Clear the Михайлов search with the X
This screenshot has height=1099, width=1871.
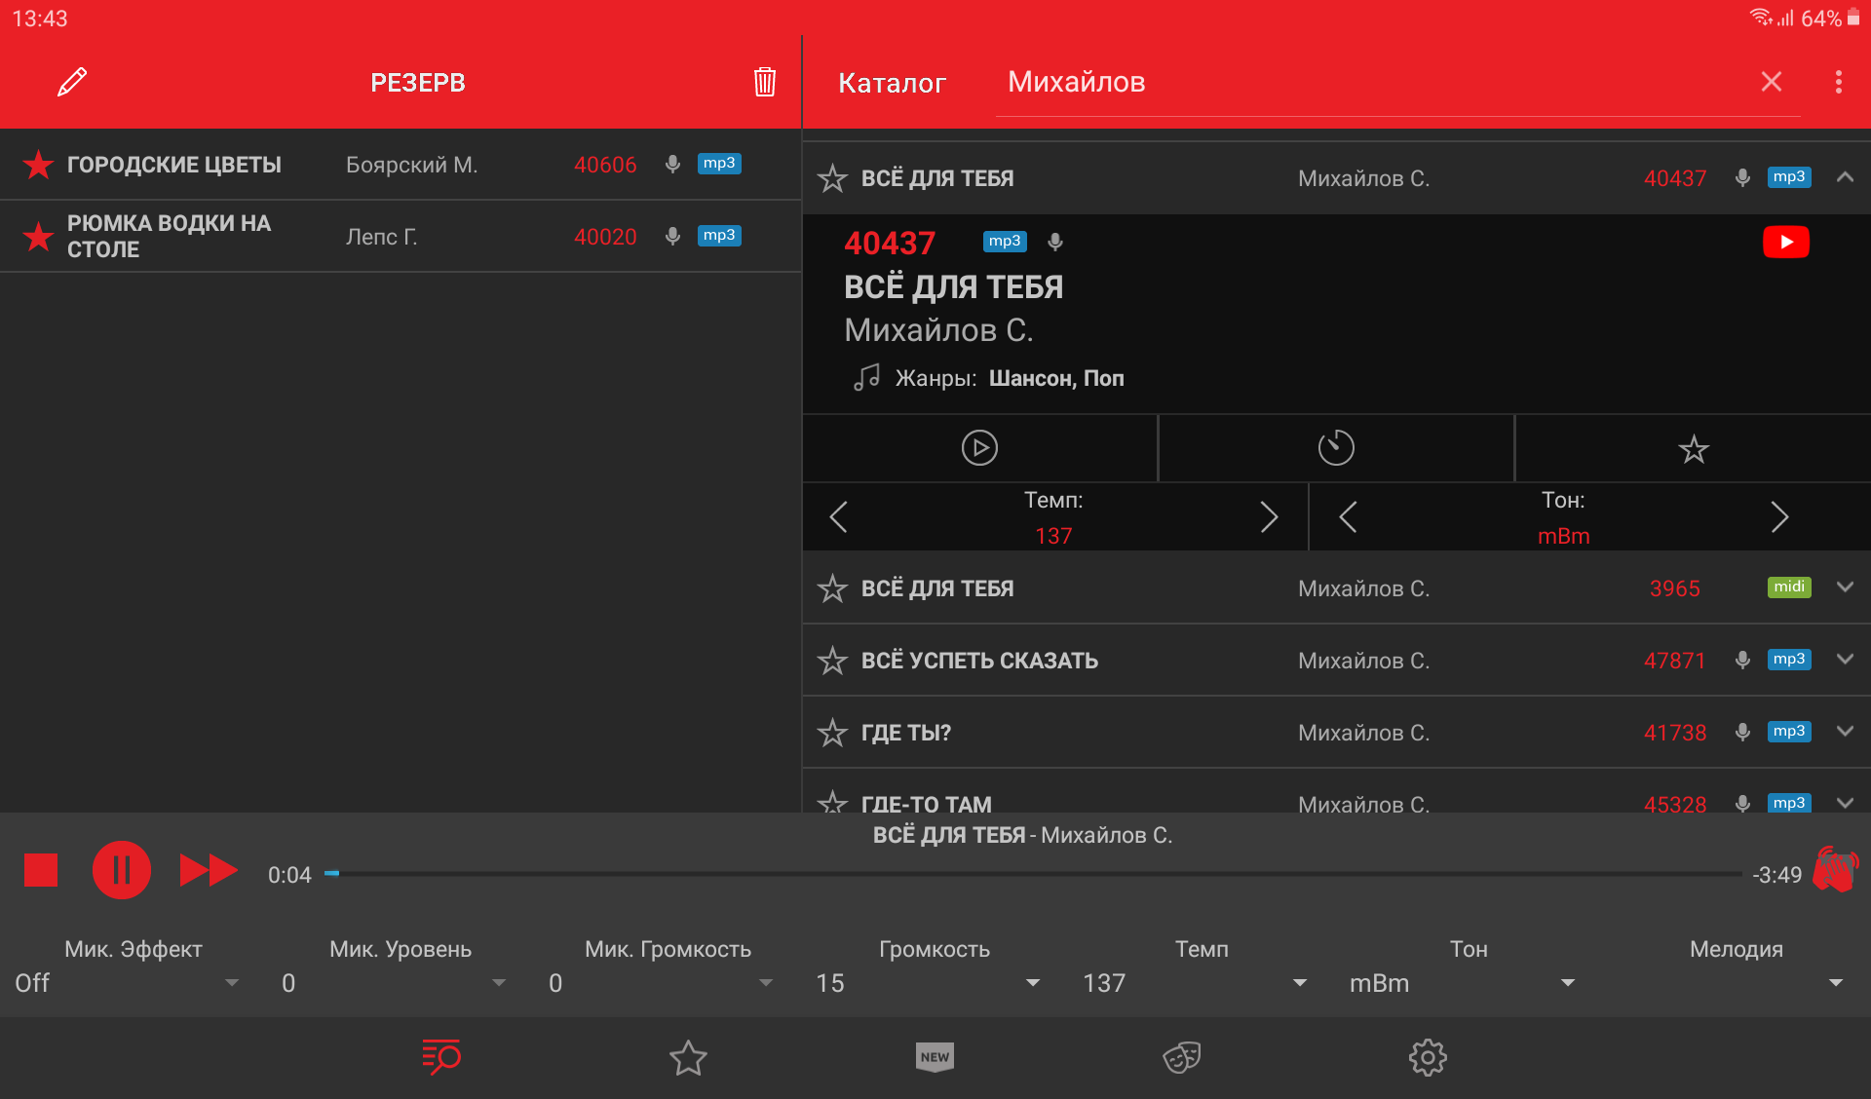(1772, 82)
